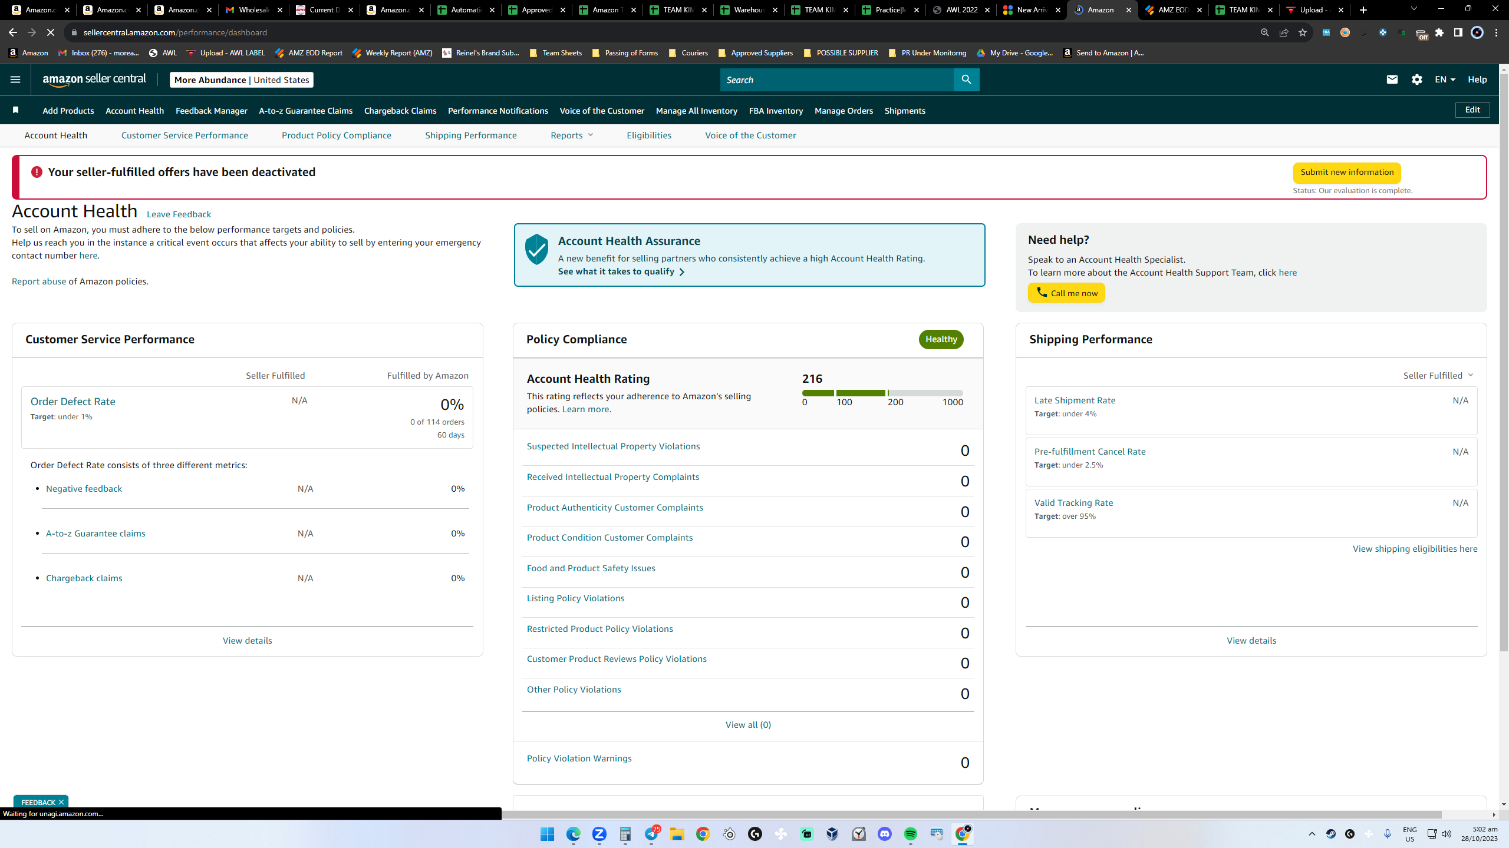This screenshot has width=1509, height=848.
Task: Open the Chrome three-dot menu
Action: 1496,32
